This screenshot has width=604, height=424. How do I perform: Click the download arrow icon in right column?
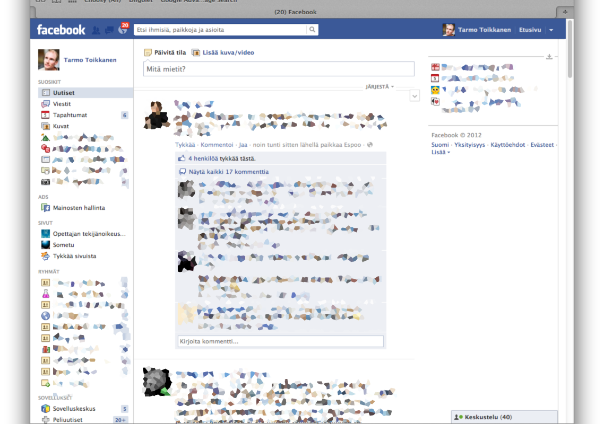click(549, 57)
